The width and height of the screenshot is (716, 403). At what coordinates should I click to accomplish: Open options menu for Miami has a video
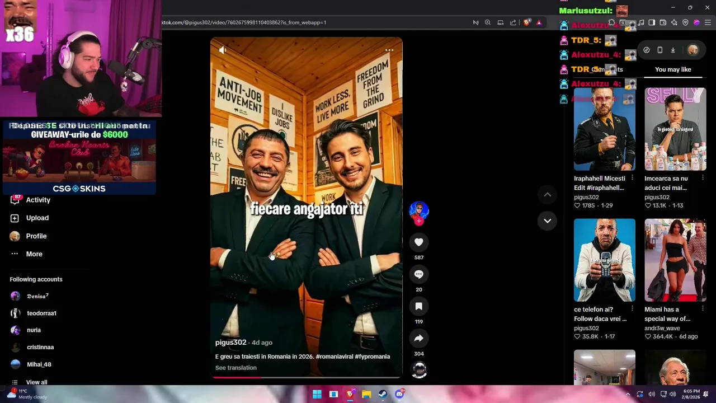click(703, 309)
